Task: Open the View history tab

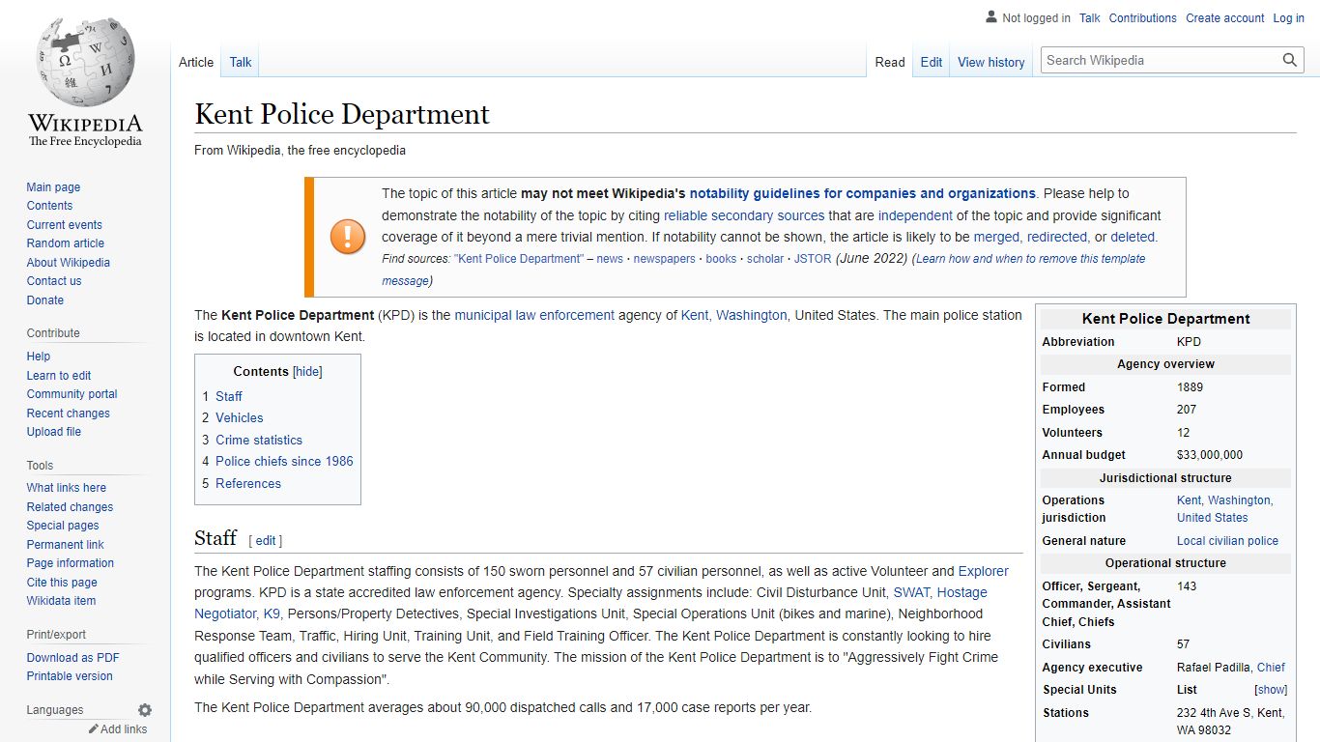Action: pyautogui.click(x=991, y=62)
